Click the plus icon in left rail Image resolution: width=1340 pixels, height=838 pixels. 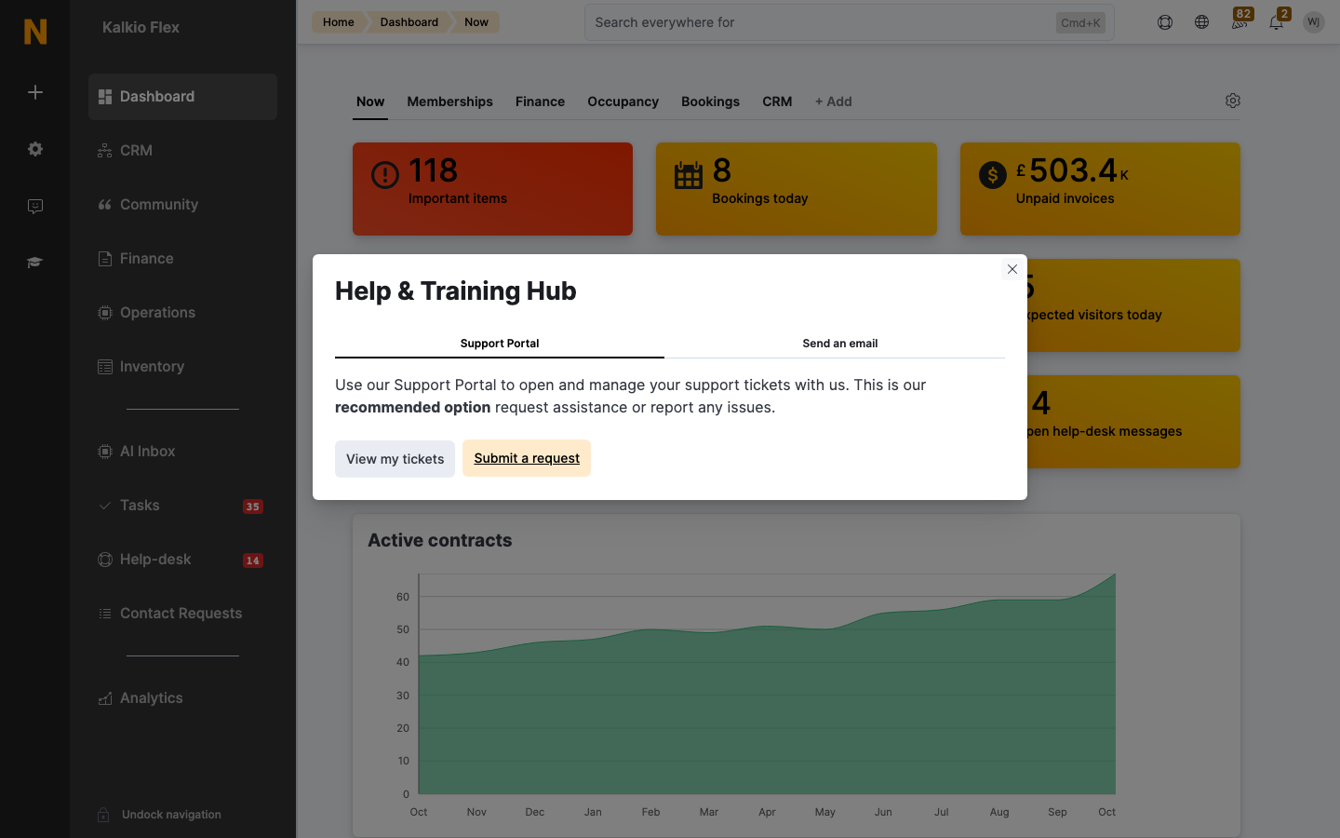click(35, 92)
